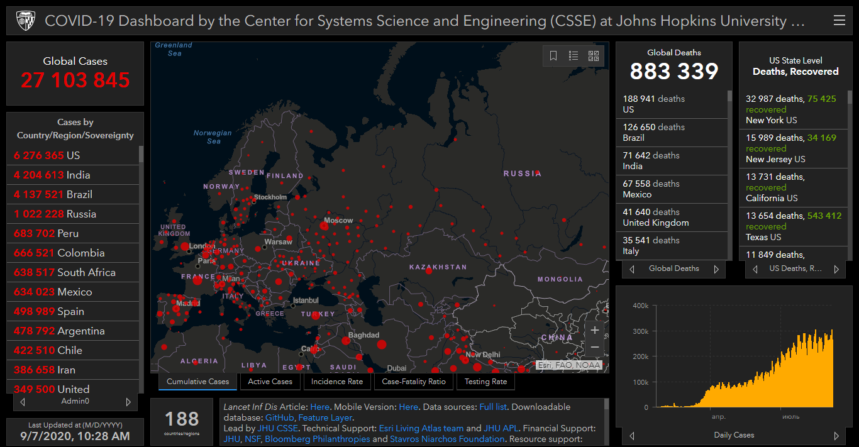Follow the Esri Living Atlas team link
This screenshot has width=859, height=447.
point(421,428)
